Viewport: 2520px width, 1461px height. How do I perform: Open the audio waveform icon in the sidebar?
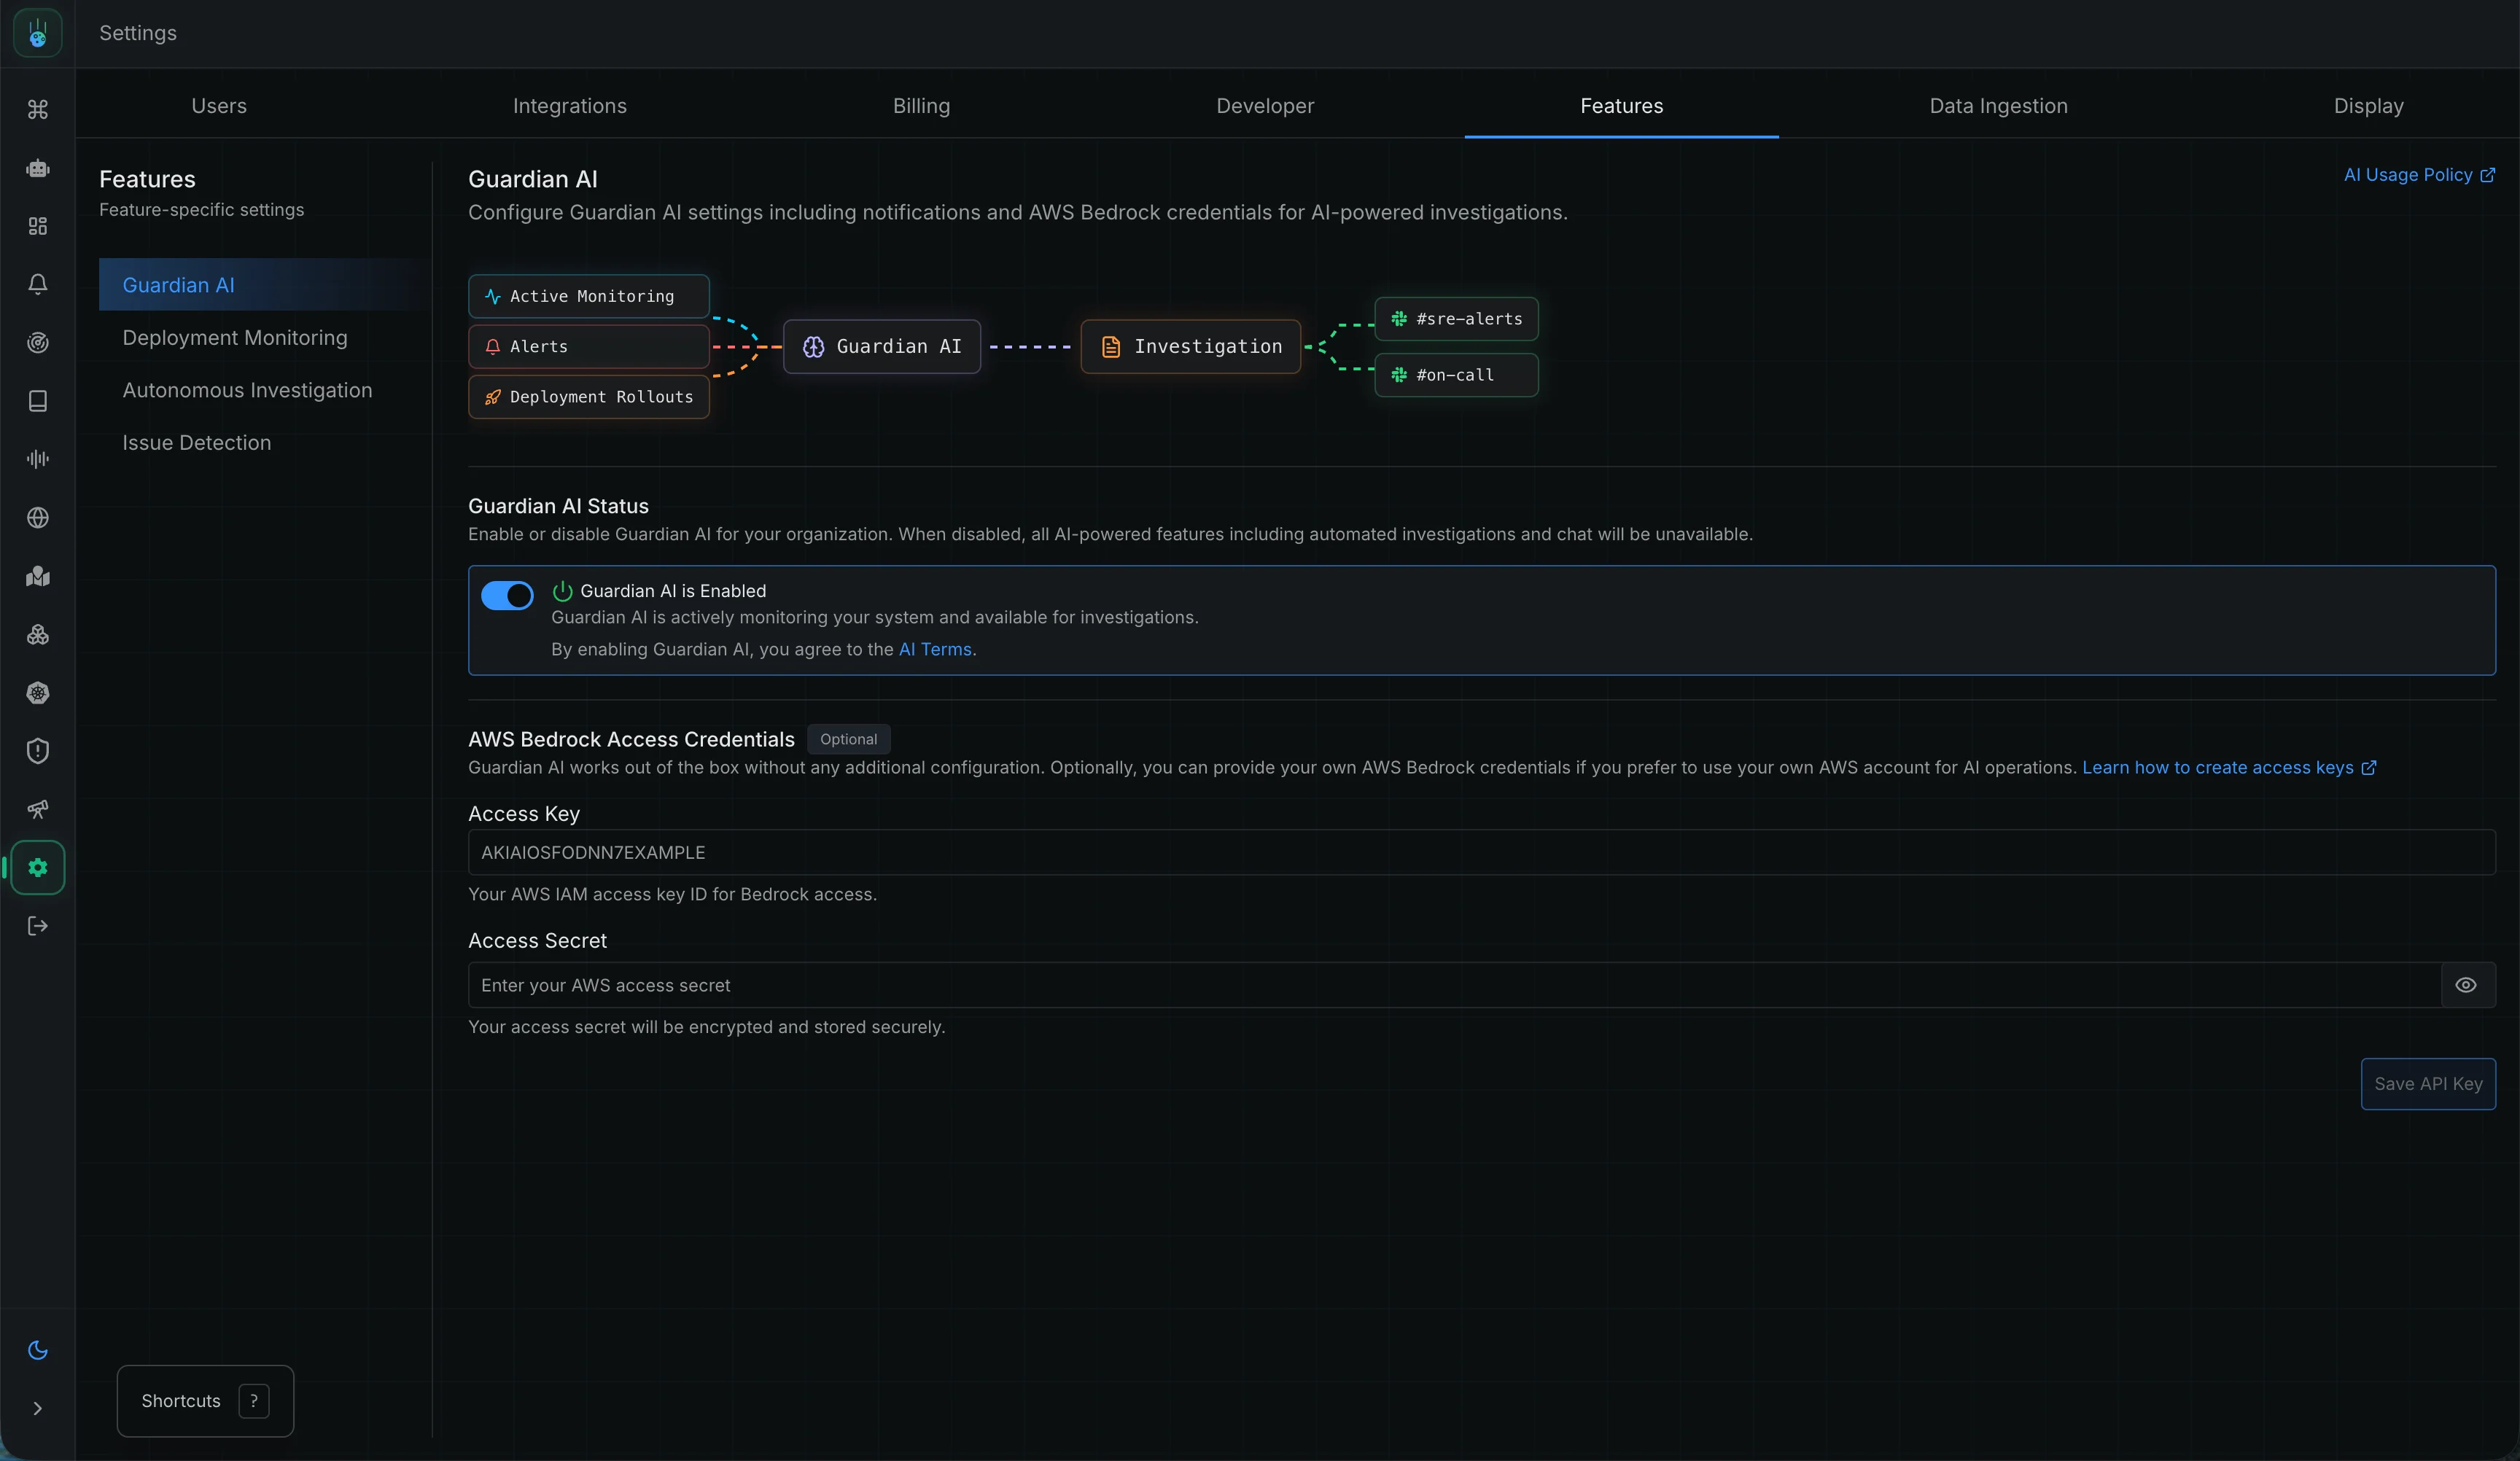coord(38,459)
